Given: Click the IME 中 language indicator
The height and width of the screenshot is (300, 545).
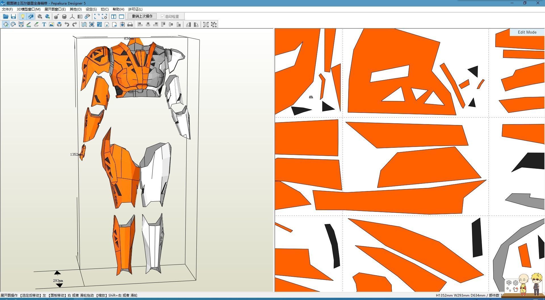Looking at the screenshot, I should 509,283.
